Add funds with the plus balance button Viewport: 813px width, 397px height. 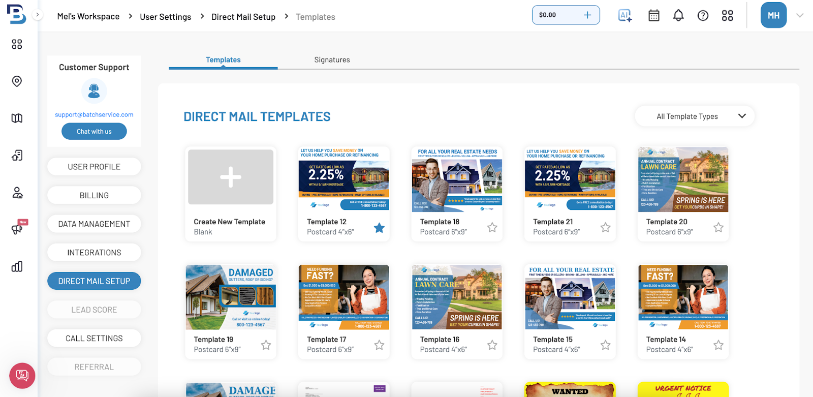[587, 15]
